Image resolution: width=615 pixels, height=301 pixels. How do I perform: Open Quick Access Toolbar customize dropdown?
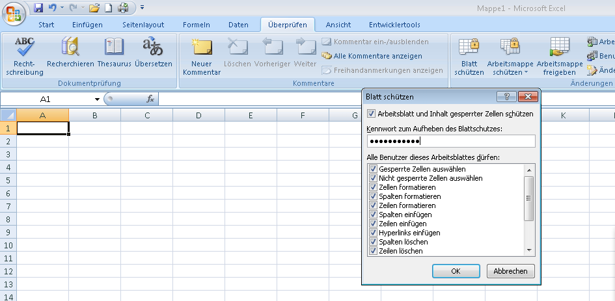click(x=142, y=8)
